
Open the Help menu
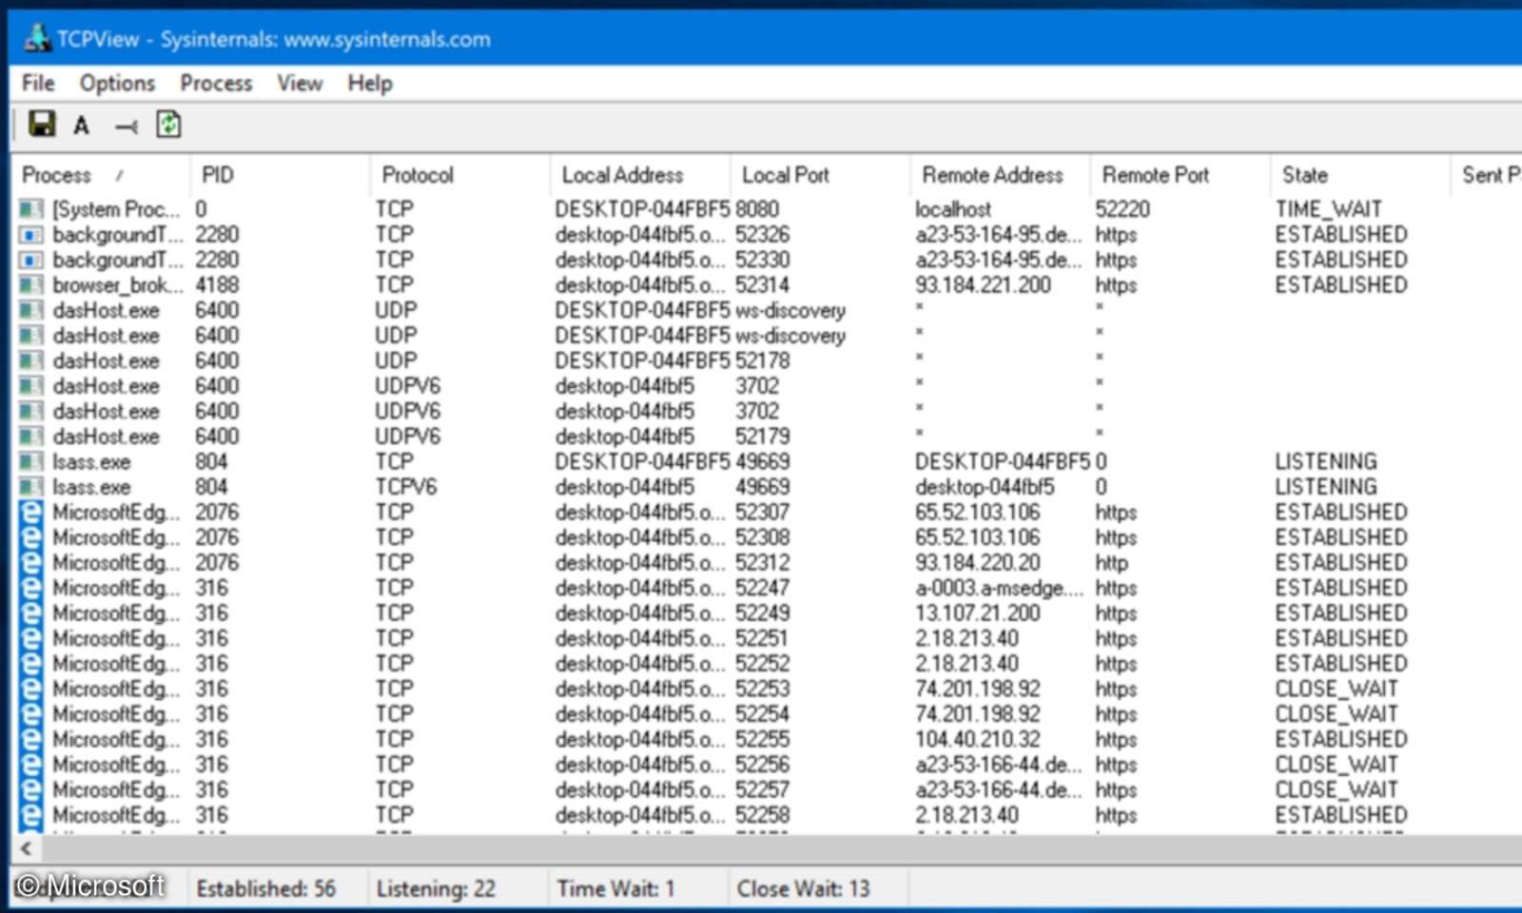369,84
